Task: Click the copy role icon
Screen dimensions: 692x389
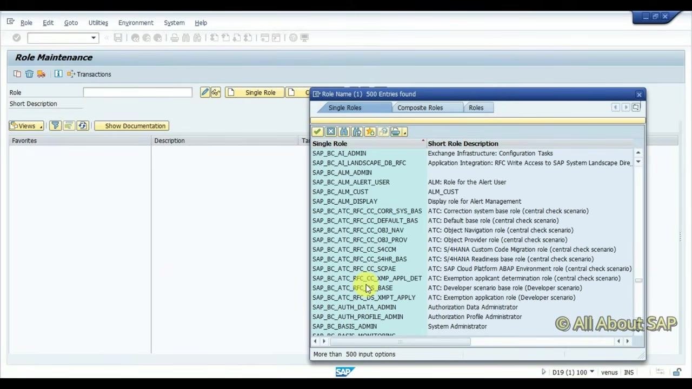Action: [17, 74]
